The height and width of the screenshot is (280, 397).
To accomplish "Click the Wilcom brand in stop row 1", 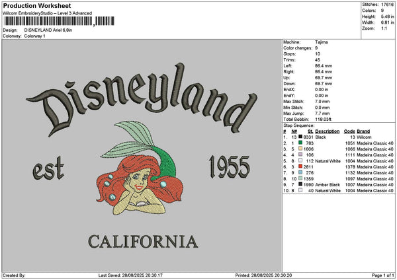I will point(364,137).
